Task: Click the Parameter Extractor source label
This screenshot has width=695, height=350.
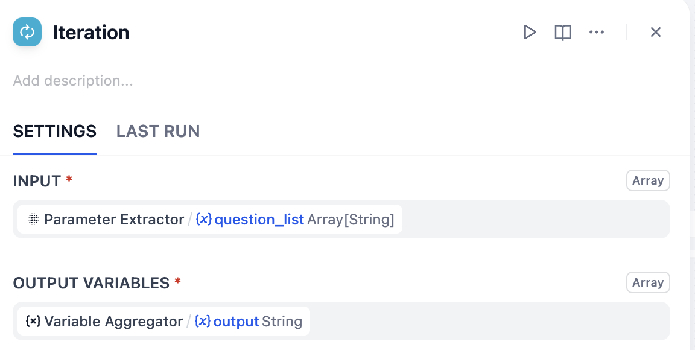Action: click(114, 220)
